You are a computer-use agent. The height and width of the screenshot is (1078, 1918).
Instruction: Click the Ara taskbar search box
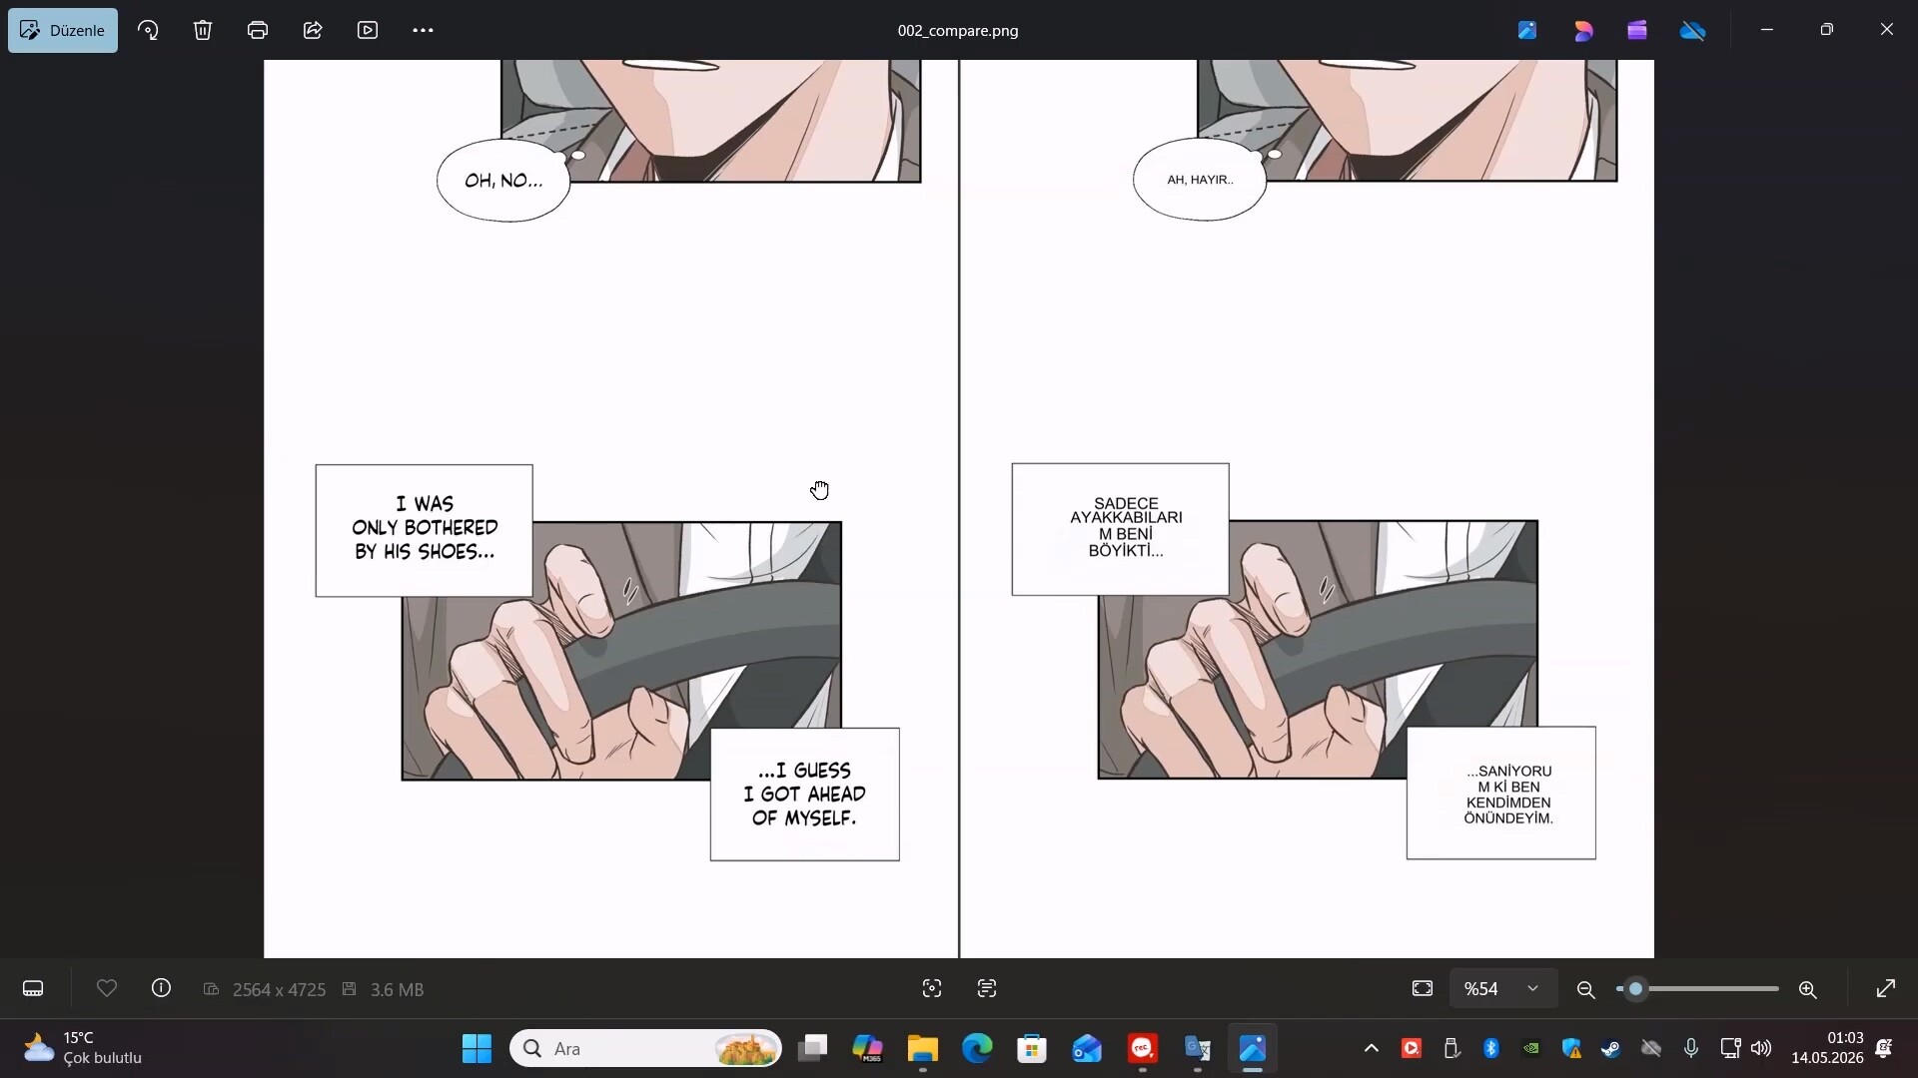[x=646, y=1048]
